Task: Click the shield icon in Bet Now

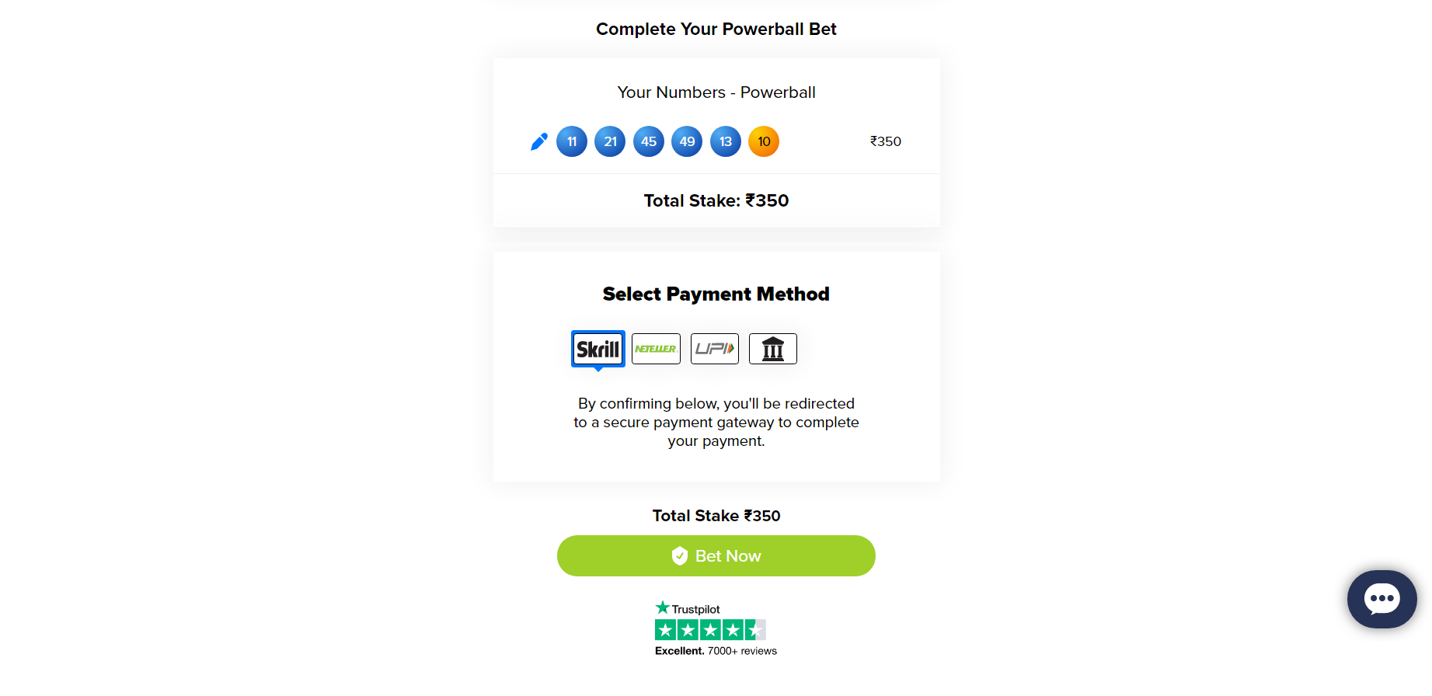Action: tap(680, 555)
